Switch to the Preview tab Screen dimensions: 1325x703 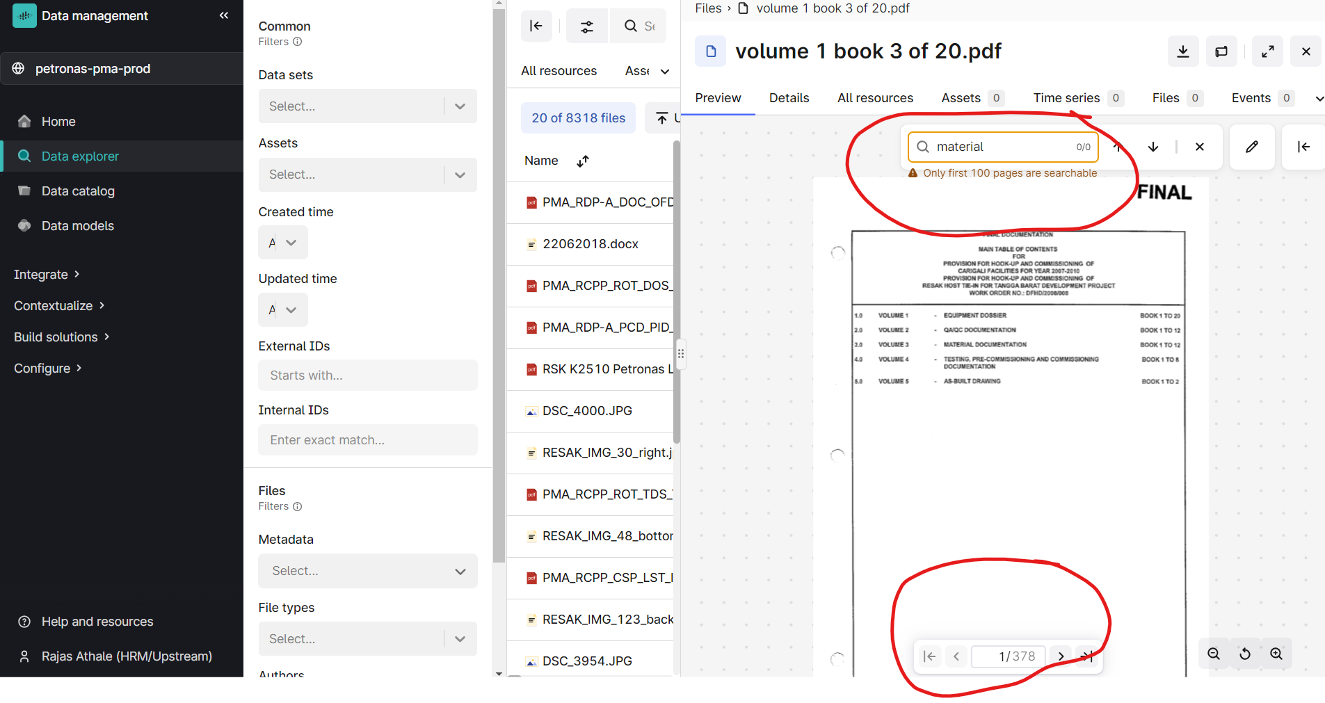[x=718, y=98]
